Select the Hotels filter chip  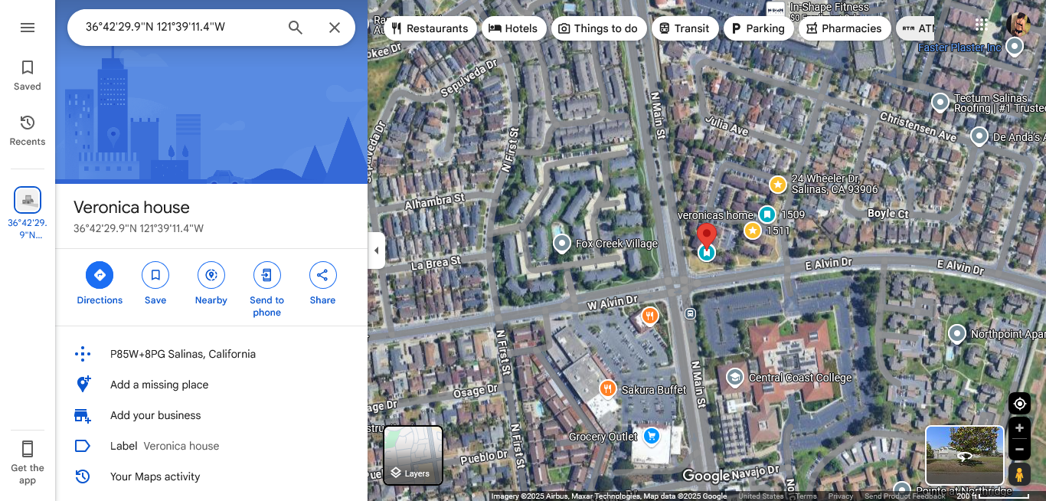514,28
